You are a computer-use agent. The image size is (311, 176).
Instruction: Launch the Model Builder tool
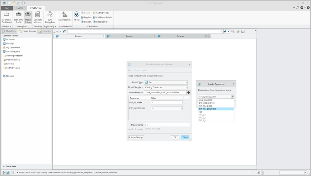(x=28, y=18)
